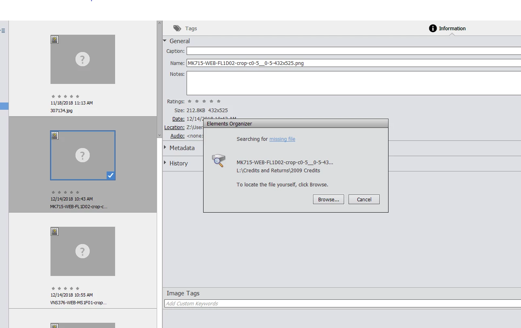Click the Audio link label
Screen dimensions: 521x328
(177, 136)
